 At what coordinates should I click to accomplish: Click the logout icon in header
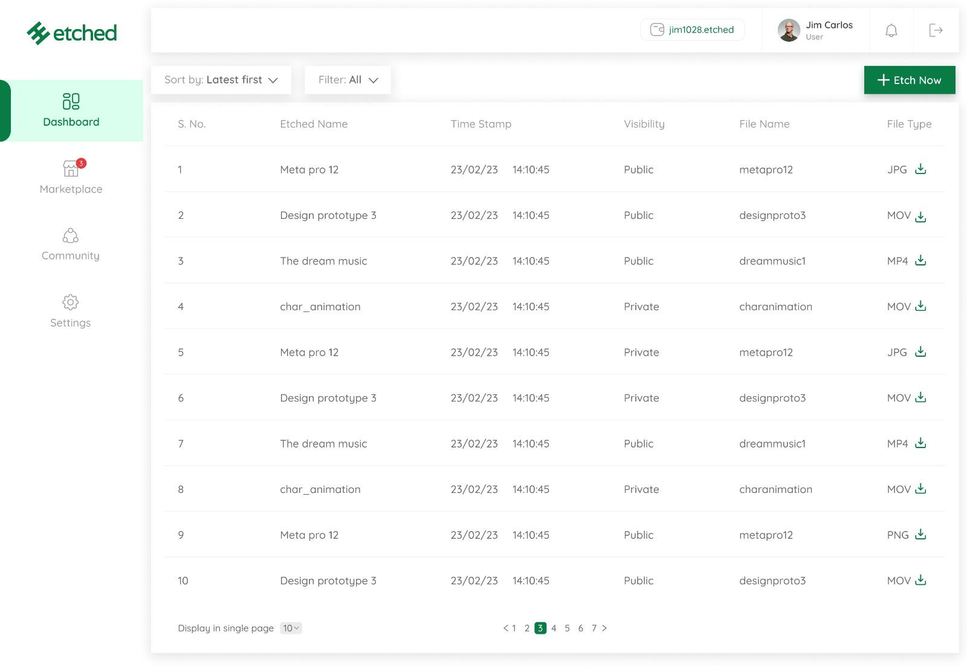(936, 30)
